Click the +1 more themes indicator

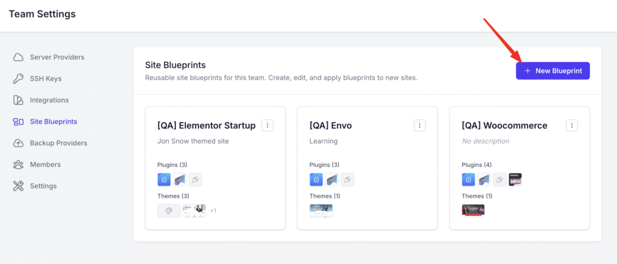pyautogui.click(x=213, y=211)
